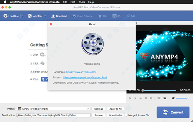
Task: Expand the Load Disc dropdown arrow
Action: pos(22,16)
